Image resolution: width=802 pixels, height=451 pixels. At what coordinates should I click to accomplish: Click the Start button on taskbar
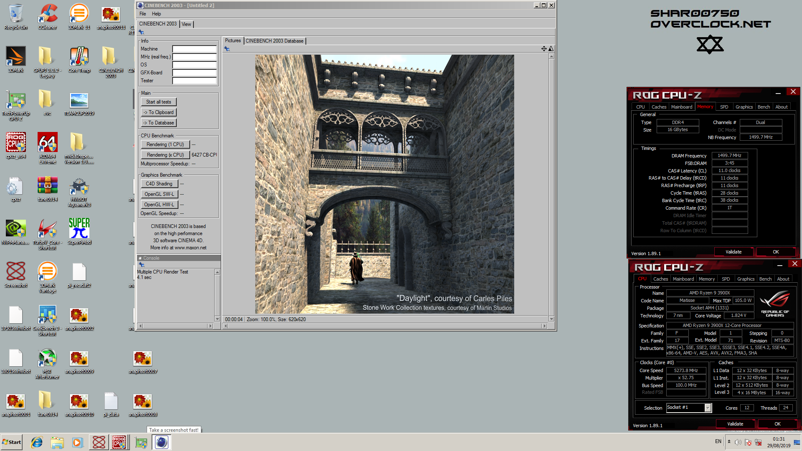(12, 442)
